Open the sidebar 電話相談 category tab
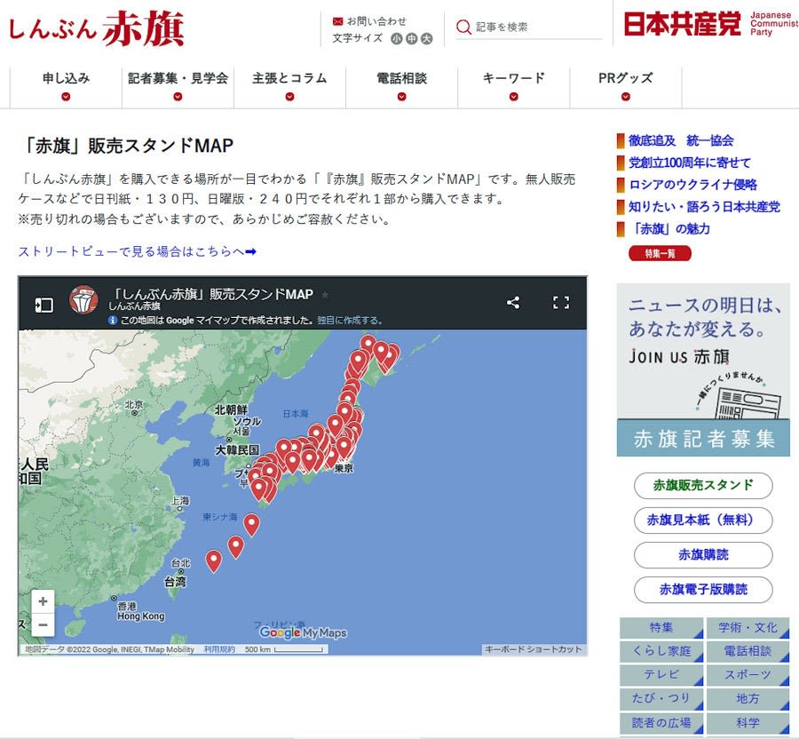The width and height of the screenshot is (799, 739). [748, 651]
